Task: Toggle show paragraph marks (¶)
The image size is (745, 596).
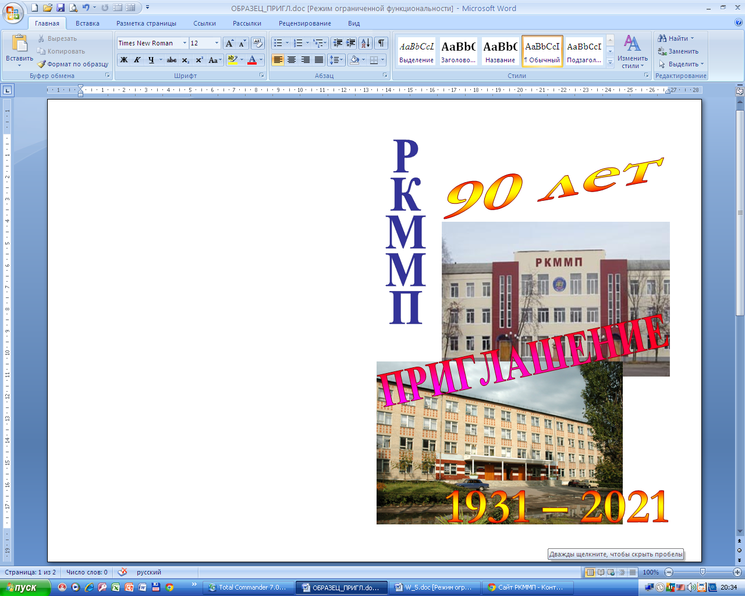Action: pyautogui.click(x=381, y=43)
